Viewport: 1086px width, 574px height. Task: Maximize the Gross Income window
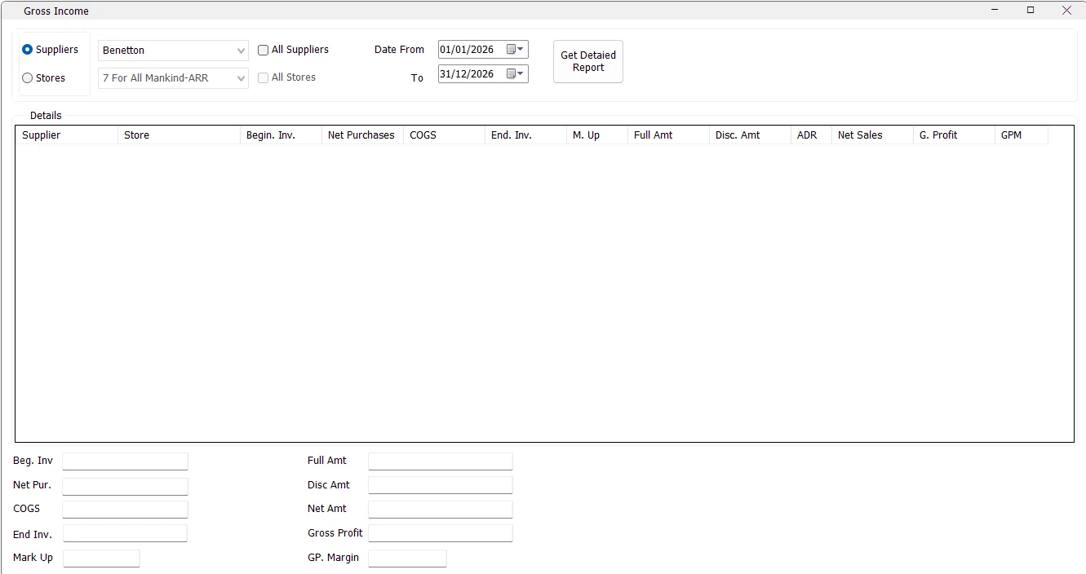(x=1031, y=10)
